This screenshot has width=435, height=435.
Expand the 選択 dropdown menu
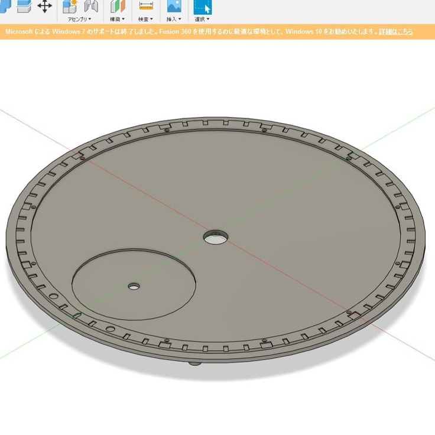pos(203,19)
